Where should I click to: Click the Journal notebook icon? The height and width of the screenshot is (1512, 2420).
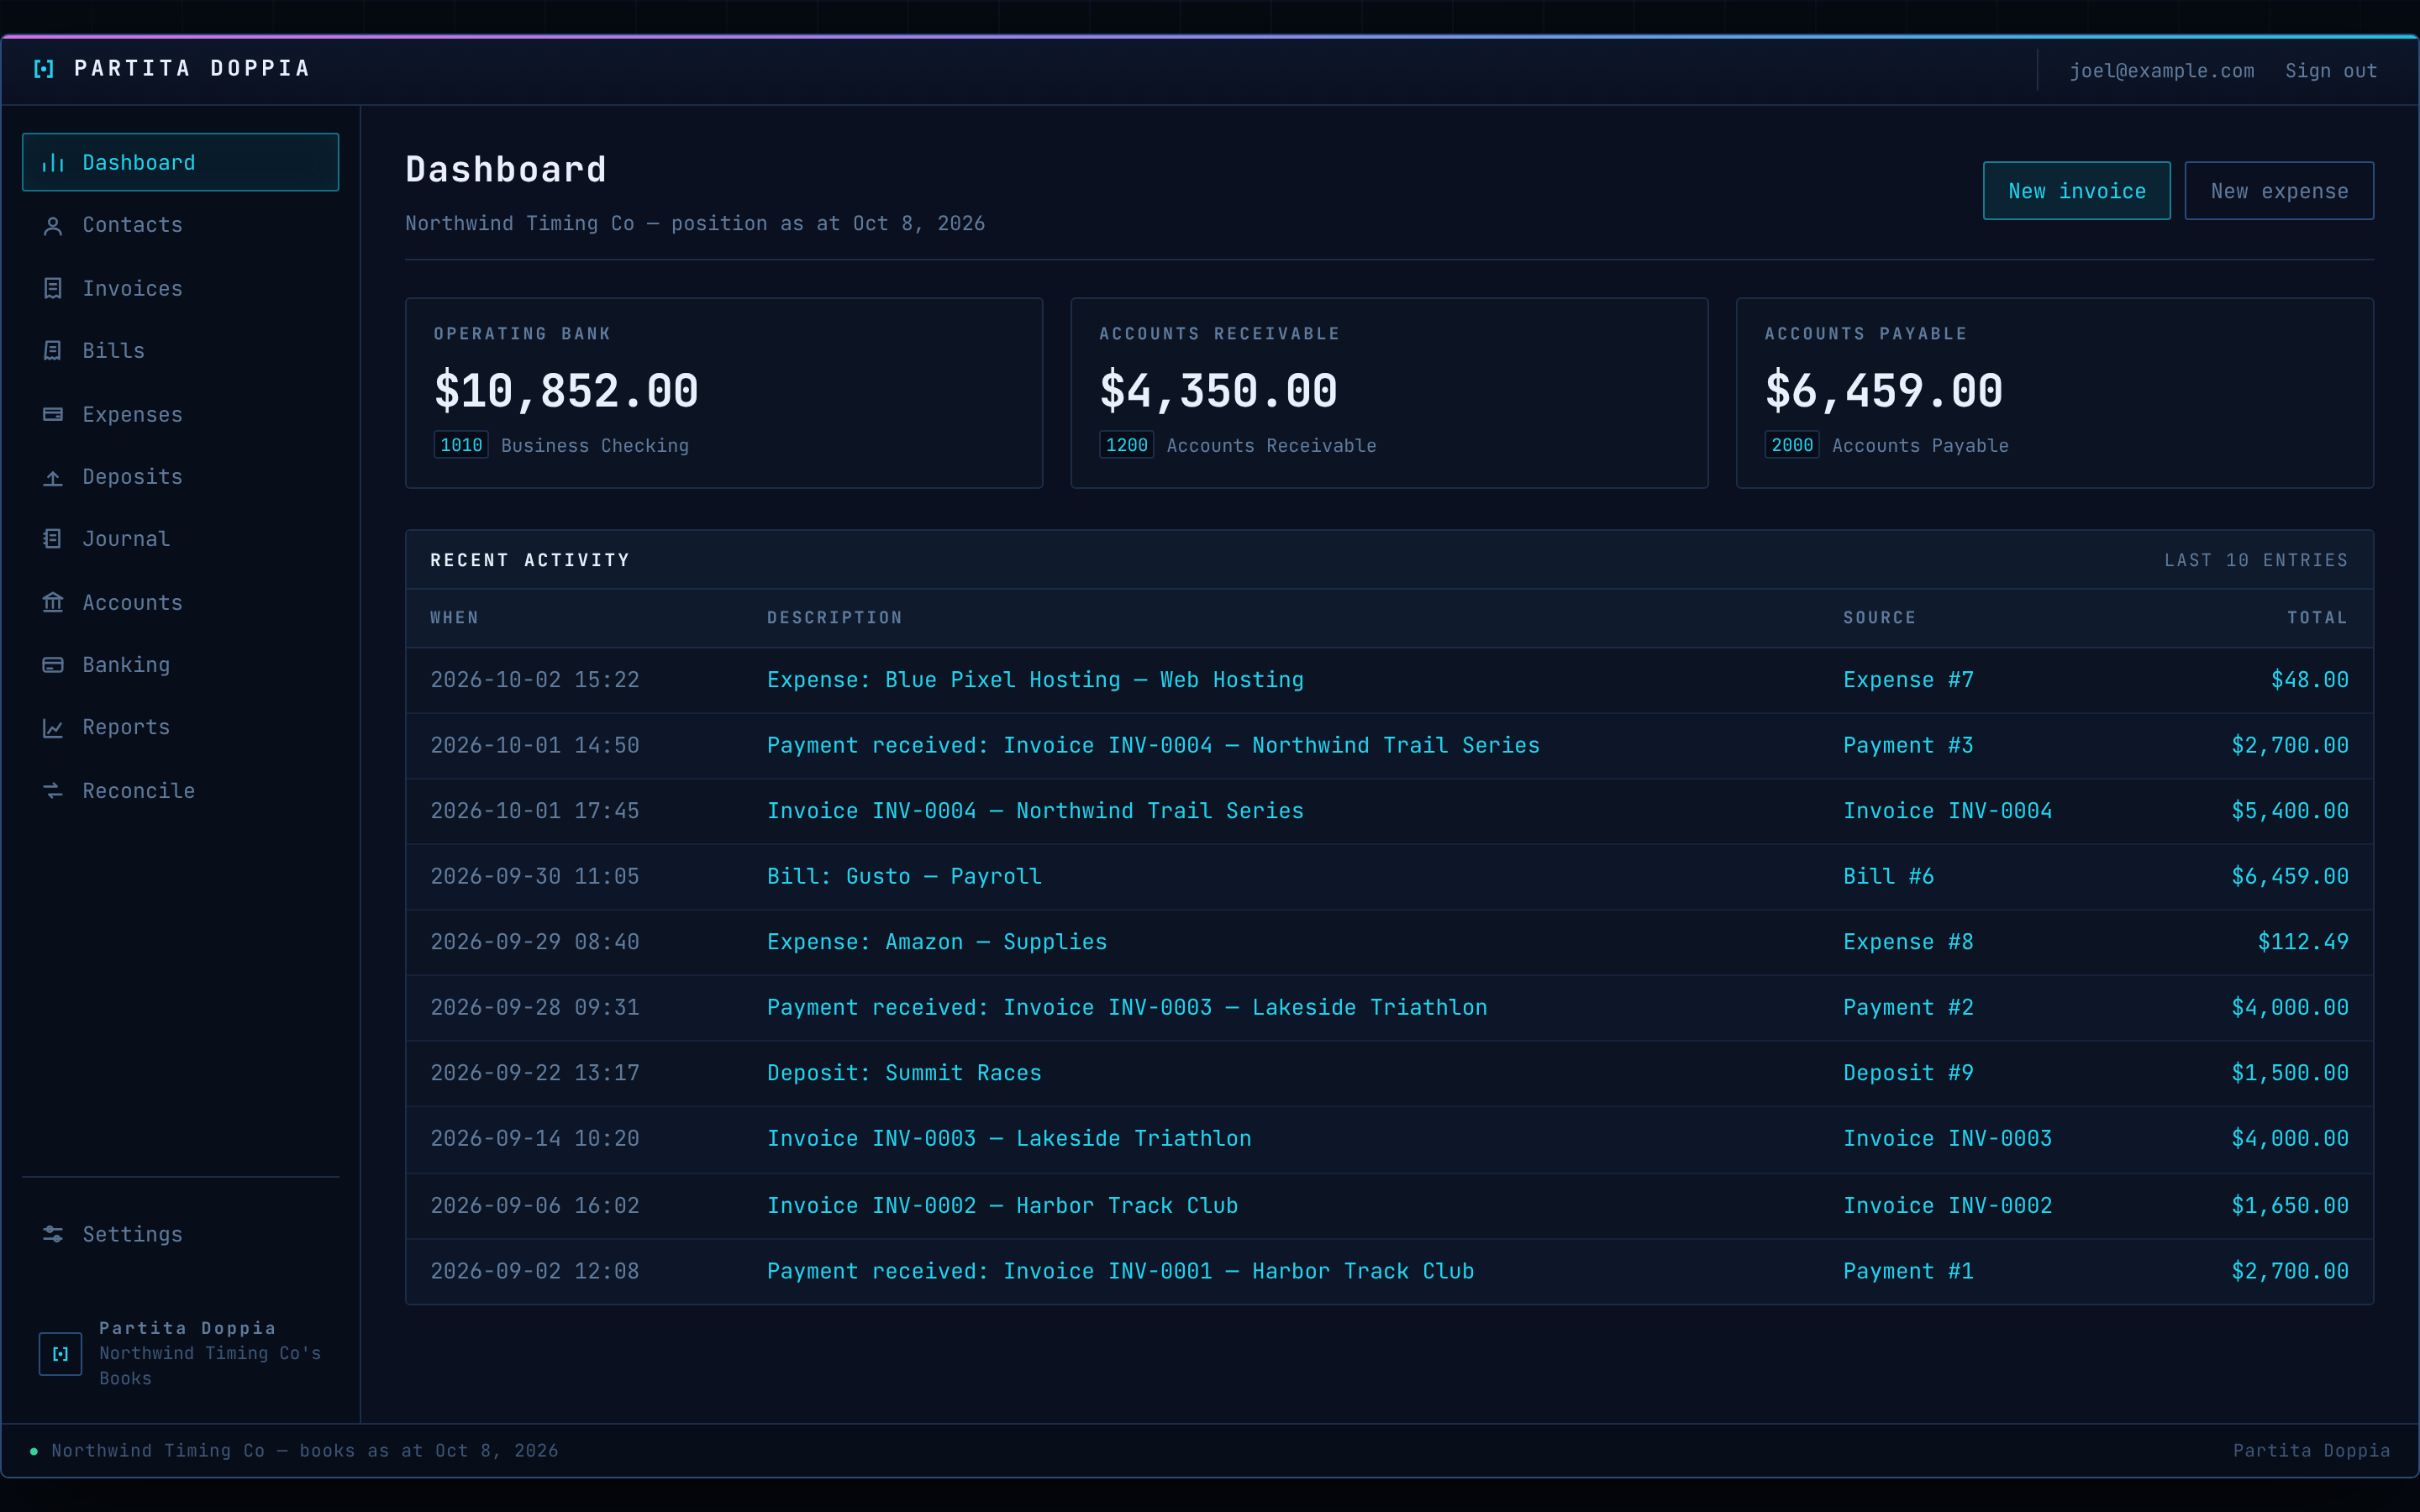53,539
